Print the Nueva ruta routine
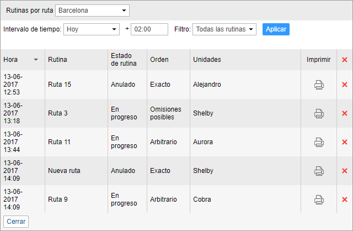 (x=319, y=171)
